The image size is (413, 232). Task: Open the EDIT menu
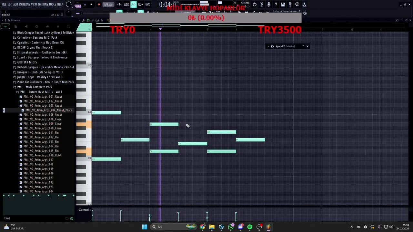[x=10, y=5]
